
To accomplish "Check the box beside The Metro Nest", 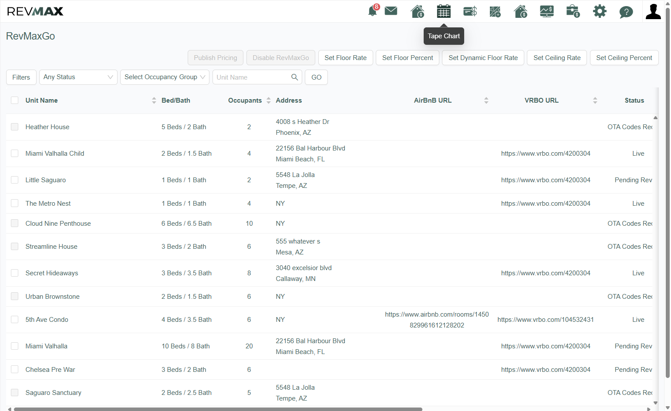I will click(15, 204).
